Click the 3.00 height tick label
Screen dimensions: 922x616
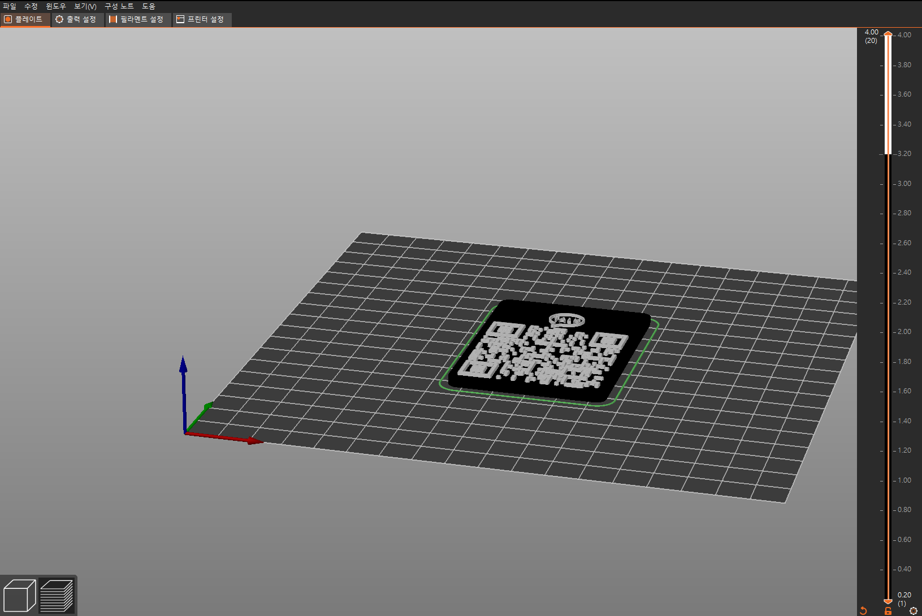[x=904, y=184]
